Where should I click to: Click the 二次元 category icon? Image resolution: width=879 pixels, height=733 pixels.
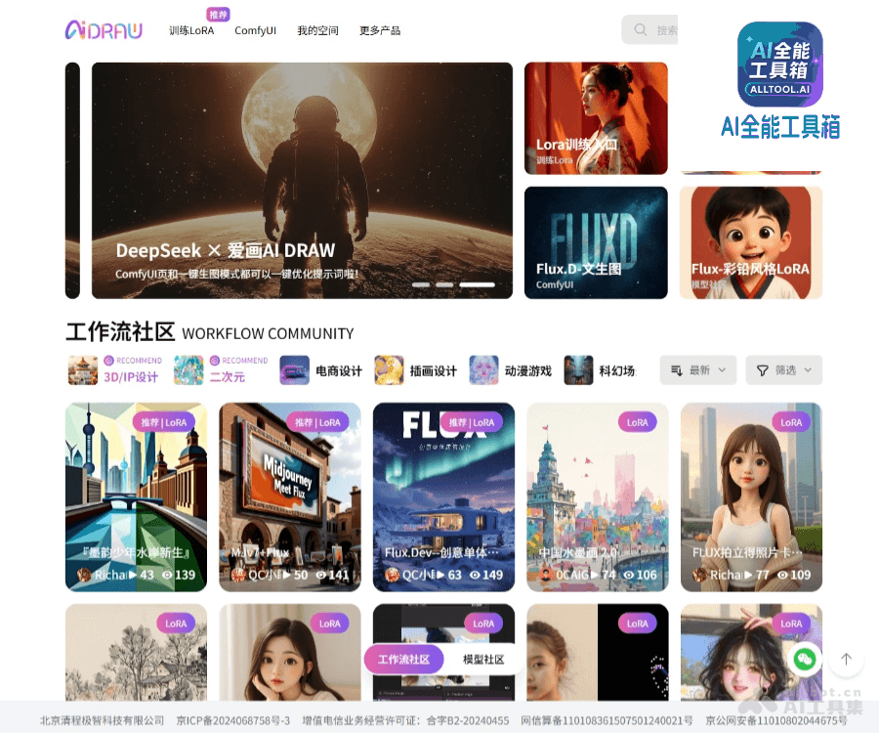[x=188, y=370]
